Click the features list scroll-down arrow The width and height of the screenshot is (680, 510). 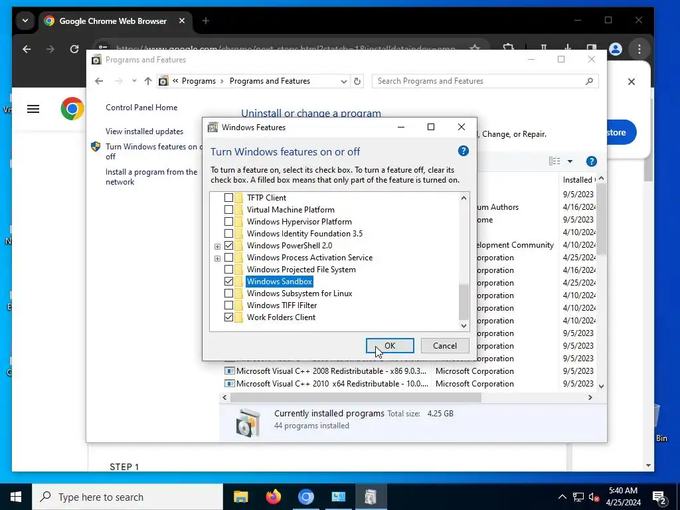pyautogui.click(x=464, y=325)
